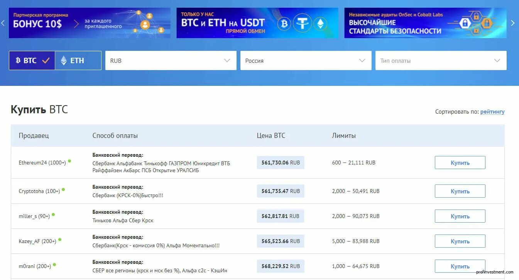Select the BTC currency toggle

[x=32, y=60]
